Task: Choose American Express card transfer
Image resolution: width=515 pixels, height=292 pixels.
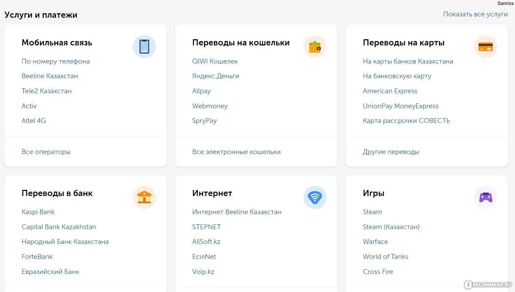Action: (x=390, y=91)
